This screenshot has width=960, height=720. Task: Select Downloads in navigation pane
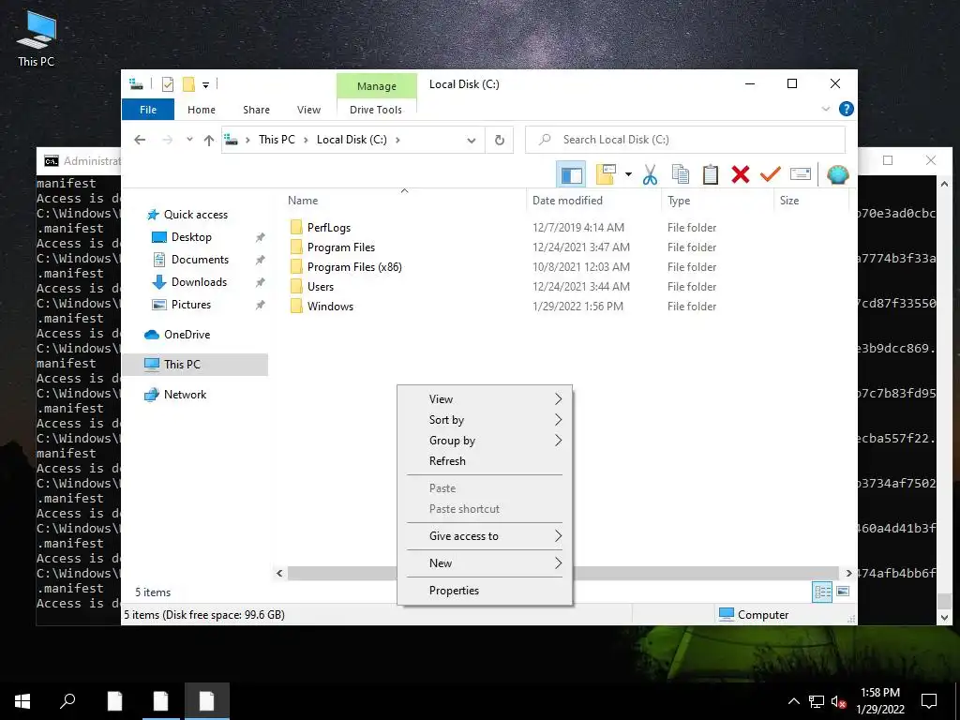(199, 281)
